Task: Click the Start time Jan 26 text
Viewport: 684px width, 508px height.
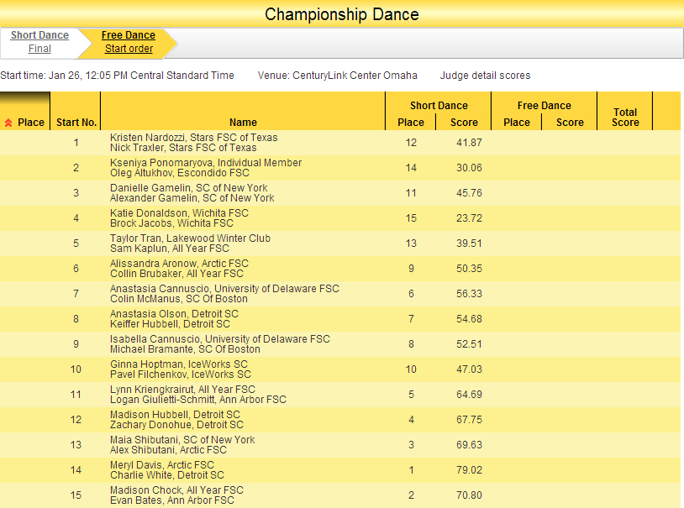Action: pyautogui.click(x=117, y=76)
